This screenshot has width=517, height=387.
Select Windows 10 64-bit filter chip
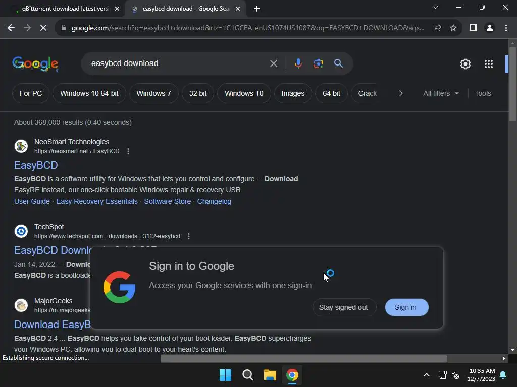click(x=89, y=93)
